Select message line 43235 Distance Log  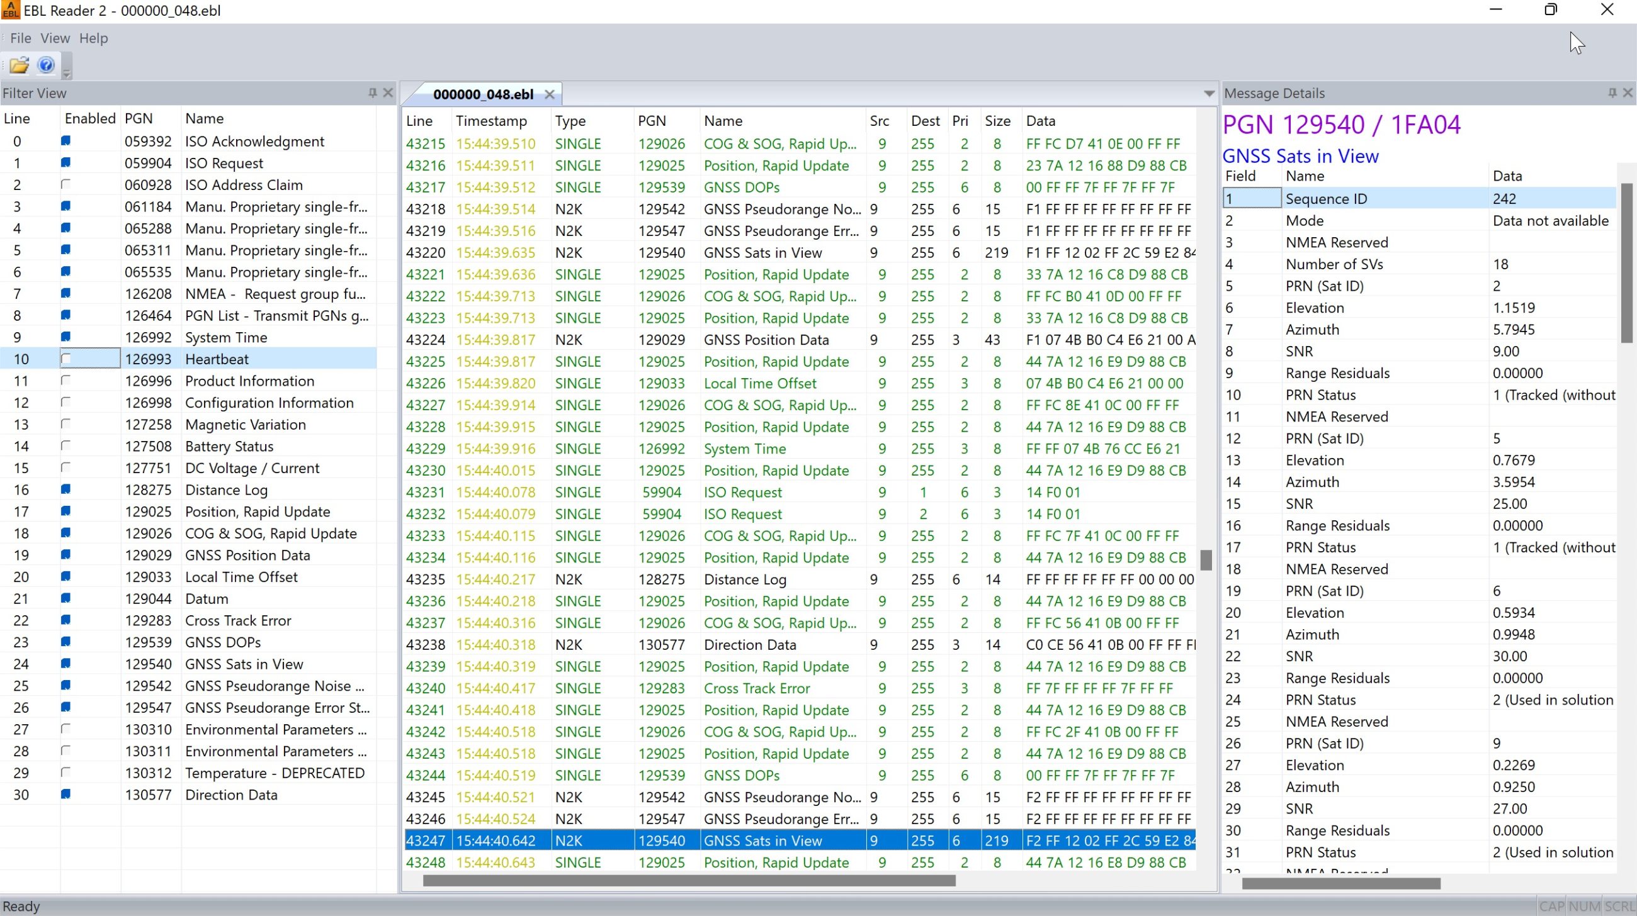click(x=800, y=579)
